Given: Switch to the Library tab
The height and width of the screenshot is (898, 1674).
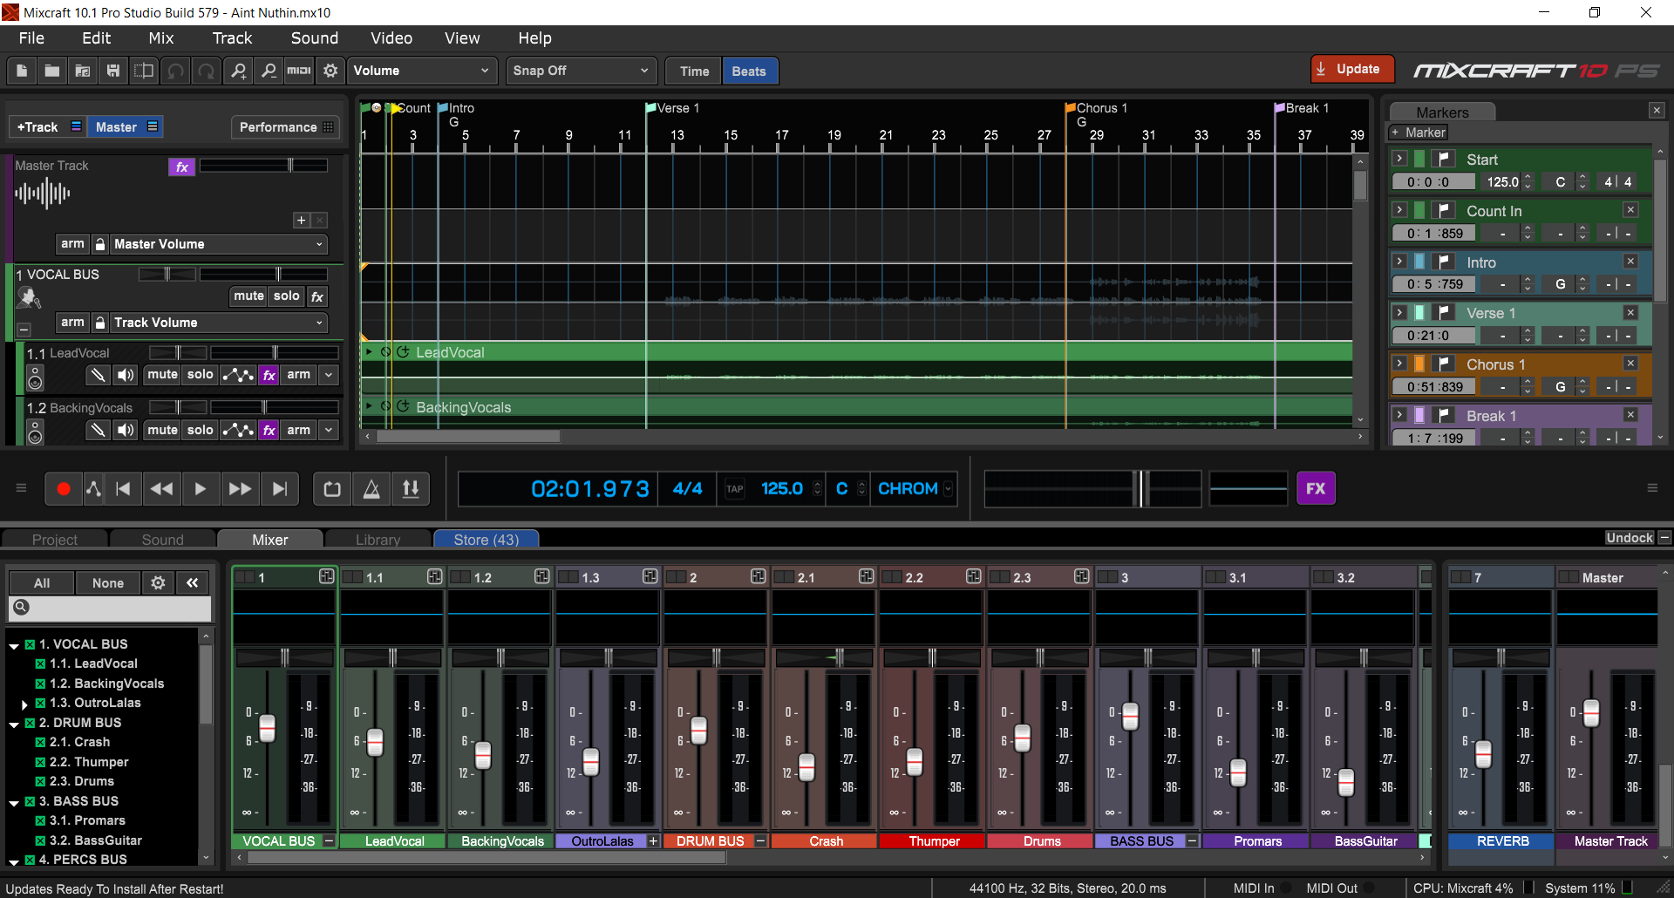Looking at the screenshot, I should point(378,540).
